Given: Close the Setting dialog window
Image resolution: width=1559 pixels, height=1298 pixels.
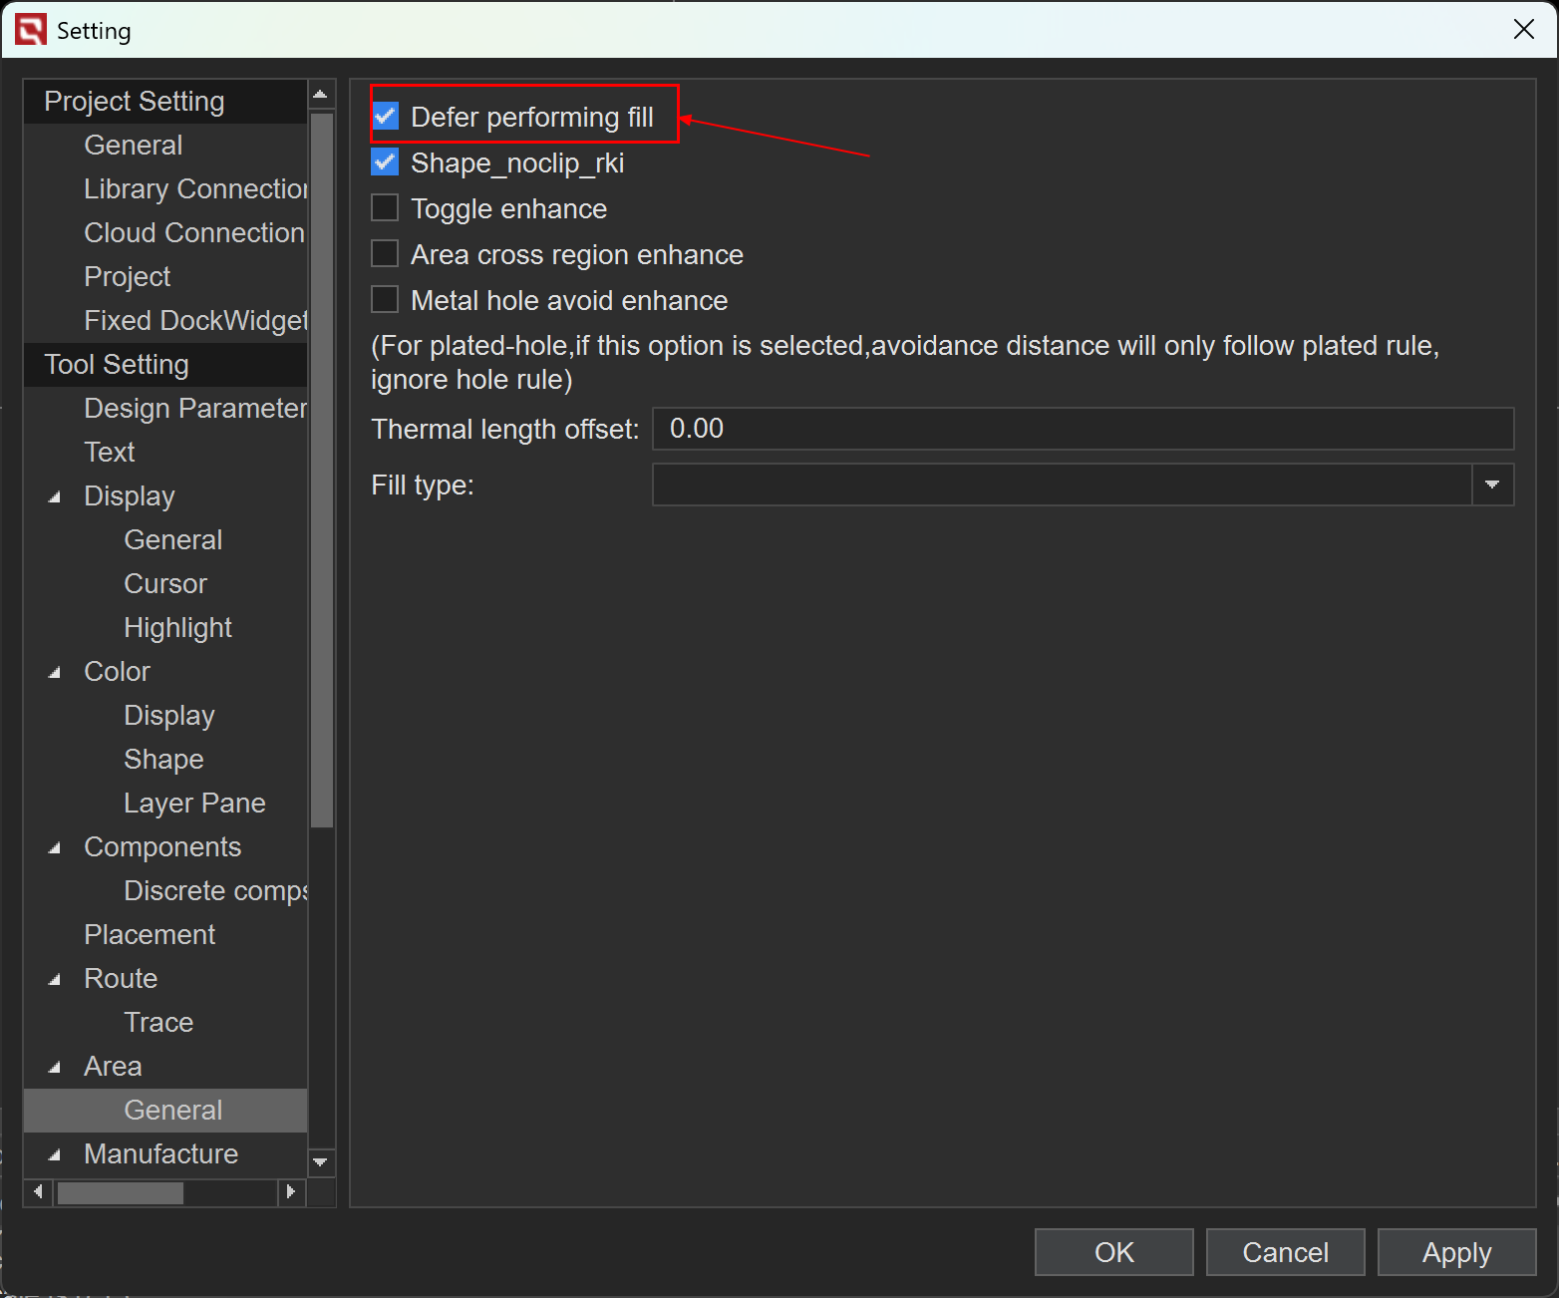Looking at the screenshot, I should 1523,30.
